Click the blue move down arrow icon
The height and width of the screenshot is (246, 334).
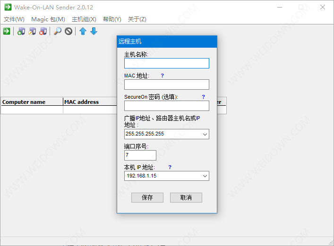click(x=94, y=31)
